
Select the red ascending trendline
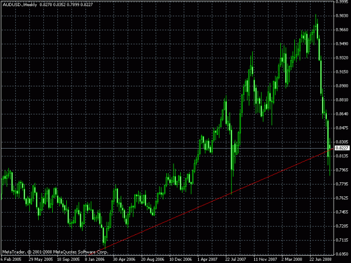point(211,202)
